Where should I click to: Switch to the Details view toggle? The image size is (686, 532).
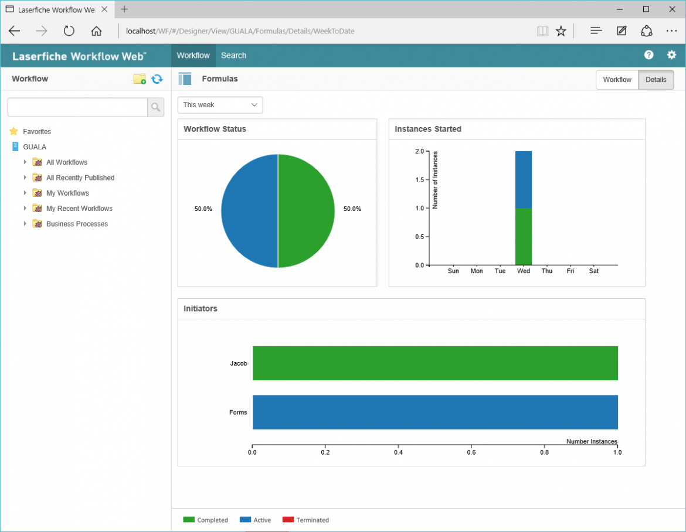[x=656, y=80]
